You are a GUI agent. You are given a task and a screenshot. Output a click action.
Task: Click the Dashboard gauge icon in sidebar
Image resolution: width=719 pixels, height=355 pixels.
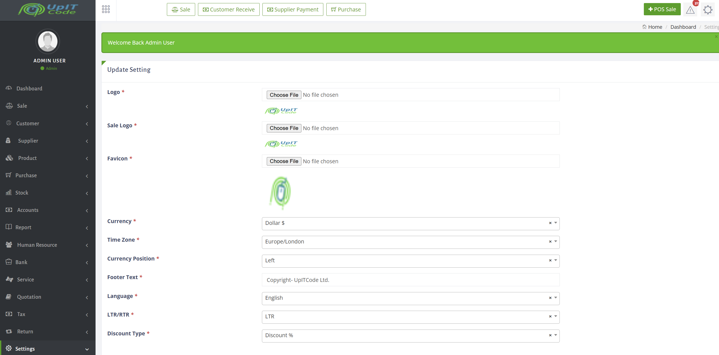point(9,88)
